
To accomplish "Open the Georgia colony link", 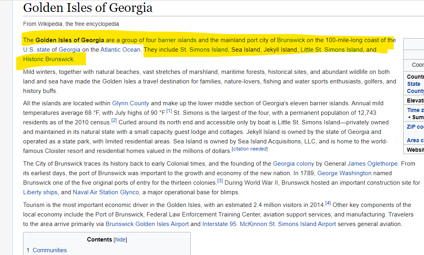I will (x=293, y=164).
